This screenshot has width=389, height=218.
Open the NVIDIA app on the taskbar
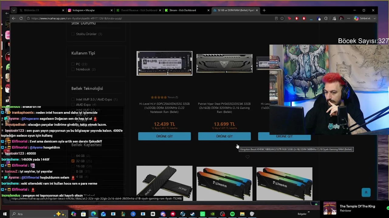pos(212,214)
